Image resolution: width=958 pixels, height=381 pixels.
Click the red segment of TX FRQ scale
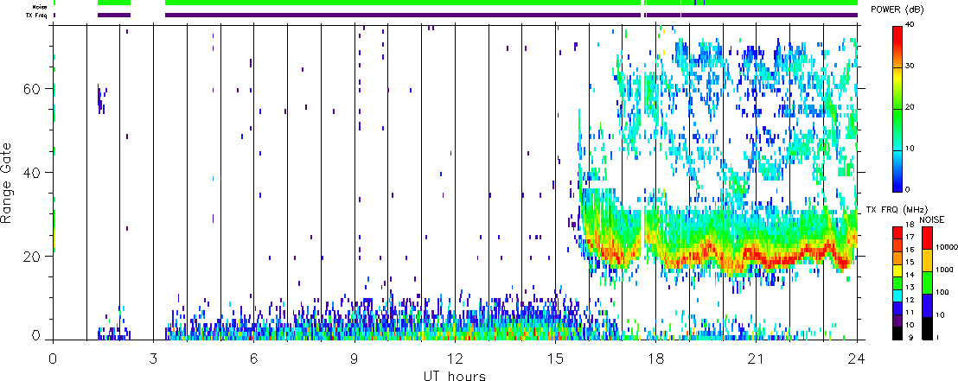897,232
